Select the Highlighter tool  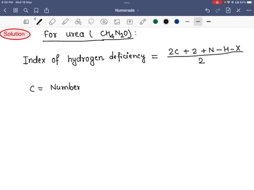point(65,22)
